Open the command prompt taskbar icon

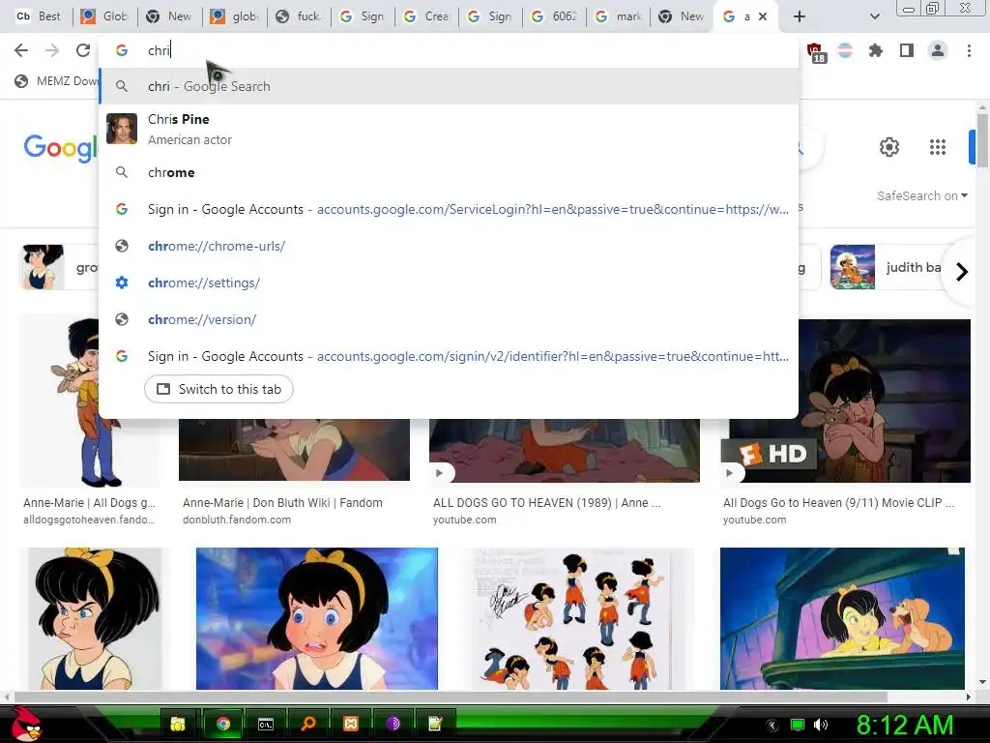click(x=266, y=724)
